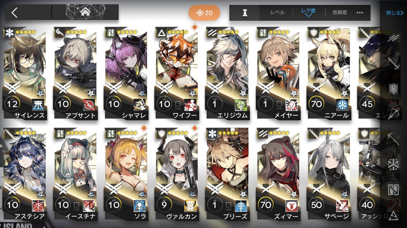Filter by Medic class icon in sidebar

394,164
